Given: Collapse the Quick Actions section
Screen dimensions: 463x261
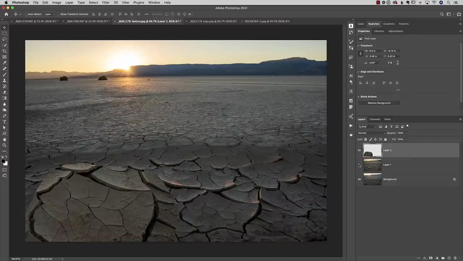Looking at the screenshot, I should click(x=358, y=97).
